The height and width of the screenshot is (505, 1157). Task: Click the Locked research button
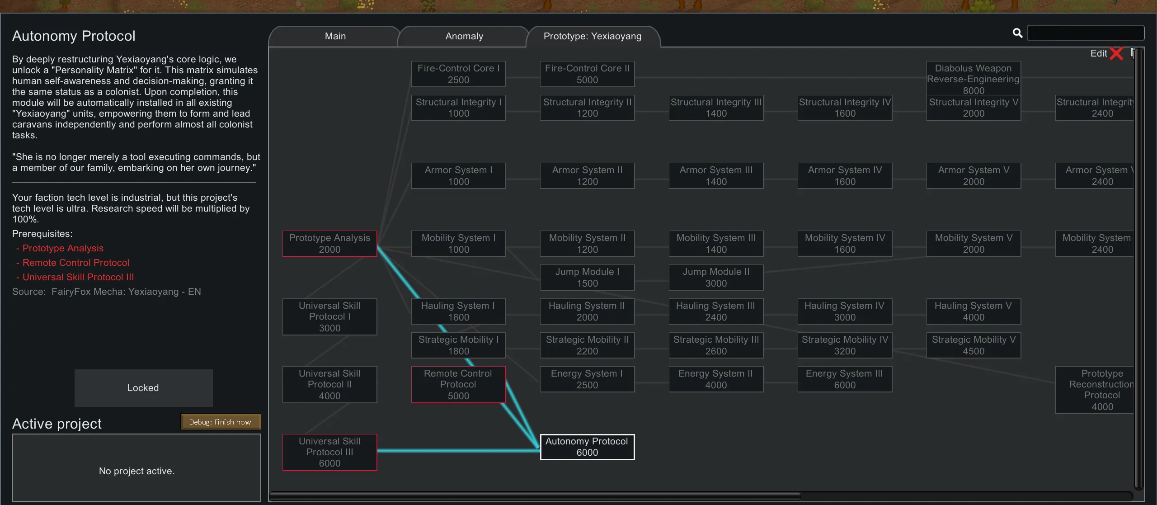143,388
